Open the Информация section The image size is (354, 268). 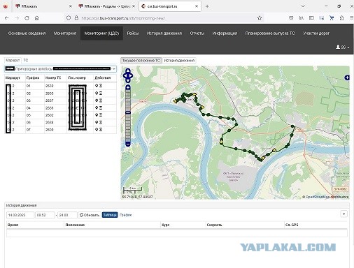pos(225,33)
